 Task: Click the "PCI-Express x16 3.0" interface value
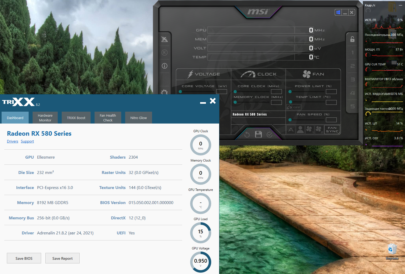(55, 188)
